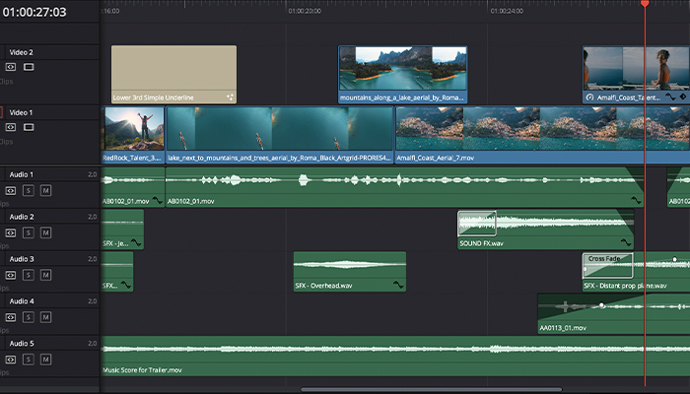The height and width of the screenshot is (394, 690).
Task: Select the Audio 4 track header name
Action: tap(22, 301)
